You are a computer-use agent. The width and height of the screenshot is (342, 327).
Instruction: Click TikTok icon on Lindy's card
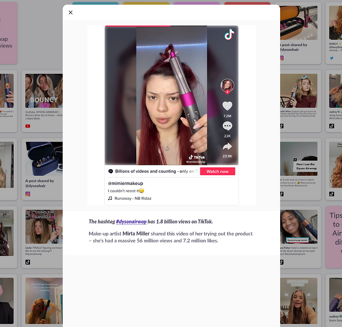click(x=28, y=262)
